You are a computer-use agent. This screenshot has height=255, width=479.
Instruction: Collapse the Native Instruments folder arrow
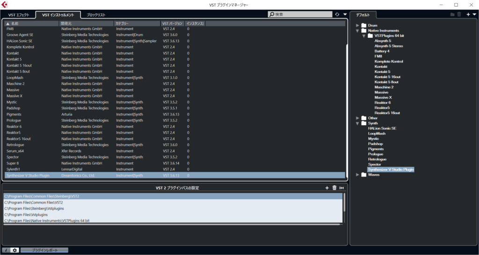click(357, 30)
